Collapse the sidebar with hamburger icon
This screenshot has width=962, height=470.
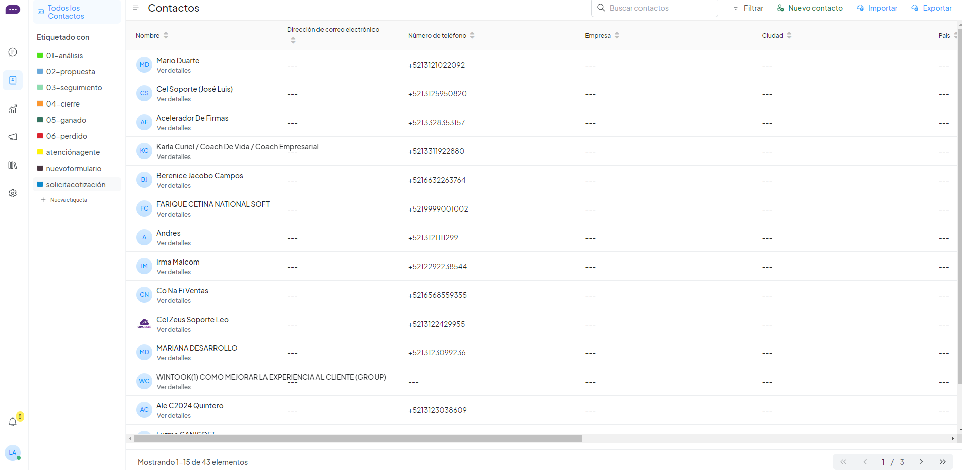click(x=135, y=8)
